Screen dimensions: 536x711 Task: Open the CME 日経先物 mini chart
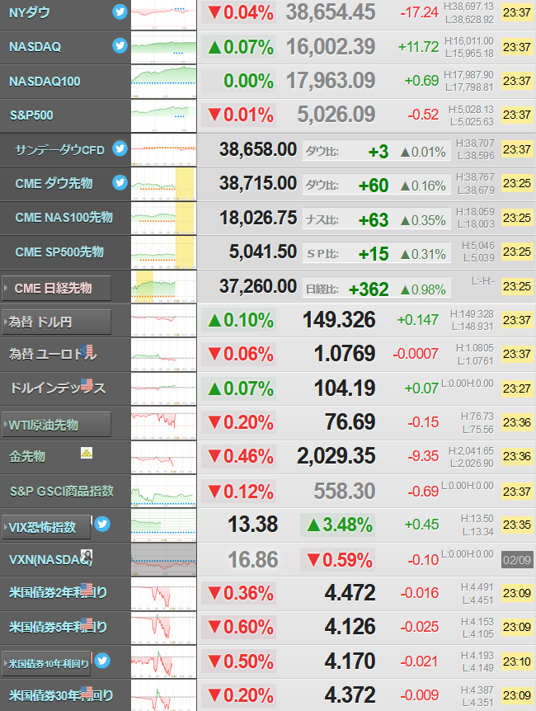(x=164, y=286)
